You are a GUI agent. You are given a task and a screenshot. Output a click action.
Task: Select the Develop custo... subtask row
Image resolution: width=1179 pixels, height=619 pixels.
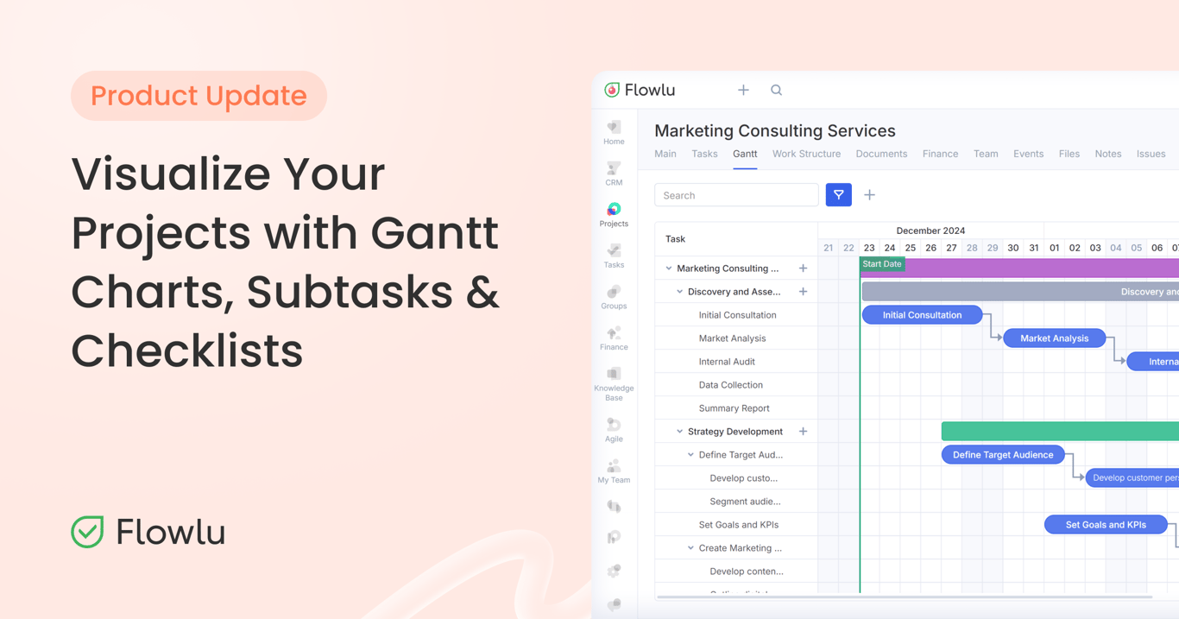(736, 478)
